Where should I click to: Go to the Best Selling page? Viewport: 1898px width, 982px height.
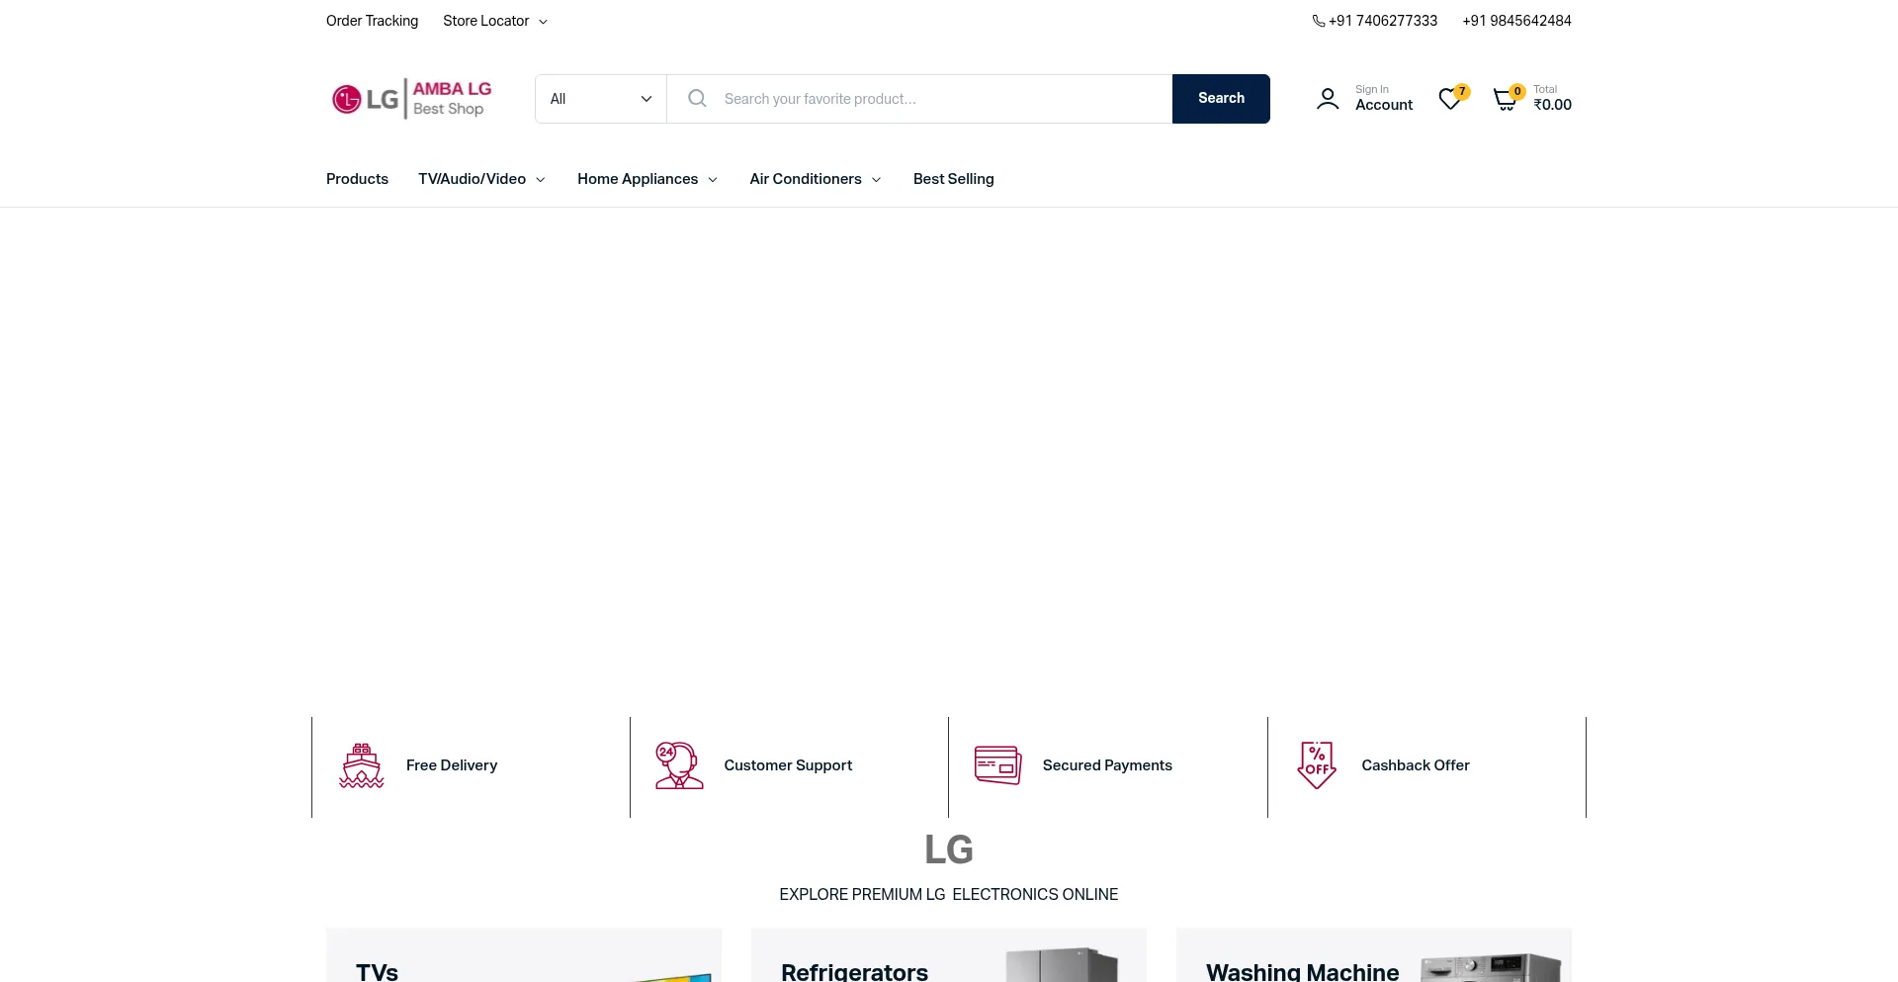(953, 179)
